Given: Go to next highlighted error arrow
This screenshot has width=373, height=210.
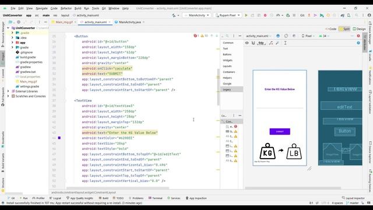Looking at the screenshot, I should coord(217,36).
